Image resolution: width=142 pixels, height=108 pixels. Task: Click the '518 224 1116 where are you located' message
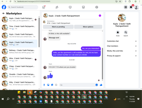[62, 67]
